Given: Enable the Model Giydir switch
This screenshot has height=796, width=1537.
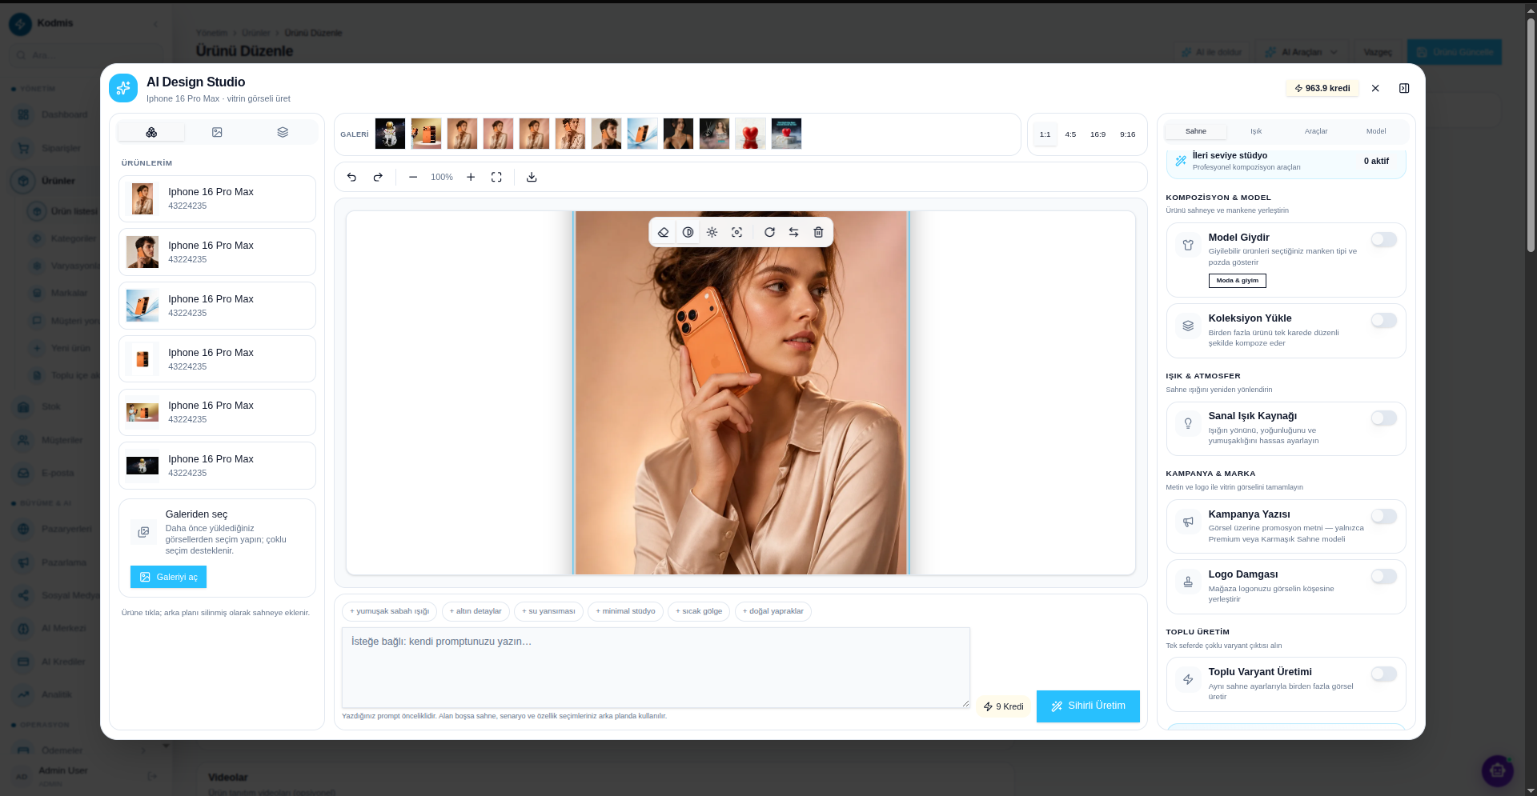Looking at the screenshot, I should tap(1383, 239).
